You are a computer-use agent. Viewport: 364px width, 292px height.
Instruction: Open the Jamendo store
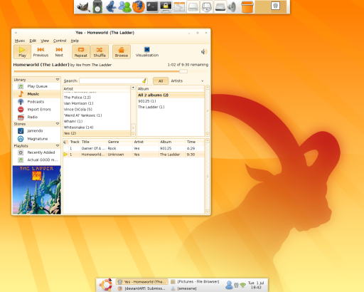pyautogui.click(x=37, y=131)
